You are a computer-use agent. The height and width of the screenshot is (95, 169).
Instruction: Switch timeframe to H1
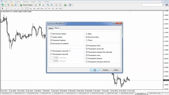(x=46, y=8)
